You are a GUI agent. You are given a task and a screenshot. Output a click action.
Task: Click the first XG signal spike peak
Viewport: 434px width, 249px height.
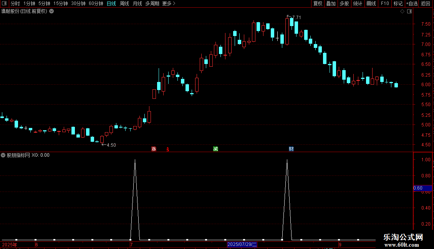point(135,160)
